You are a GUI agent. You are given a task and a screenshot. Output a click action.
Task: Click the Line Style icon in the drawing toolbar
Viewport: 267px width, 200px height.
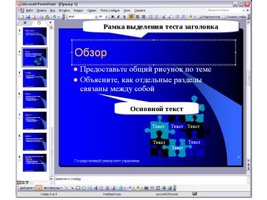(146, 188)
